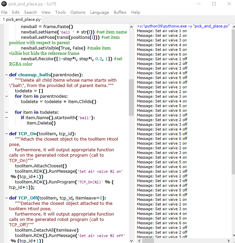
Task: Click the 'todelete = todelete + item.Childs()' line
Action: point(59,102)
